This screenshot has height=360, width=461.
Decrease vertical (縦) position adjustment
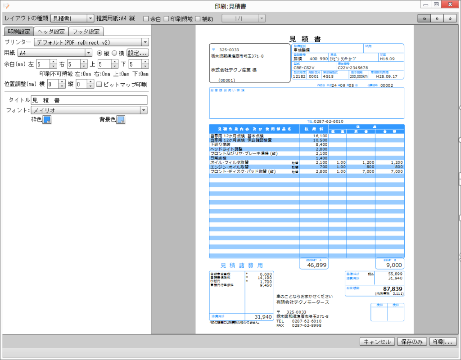click(x=90, y=86)
